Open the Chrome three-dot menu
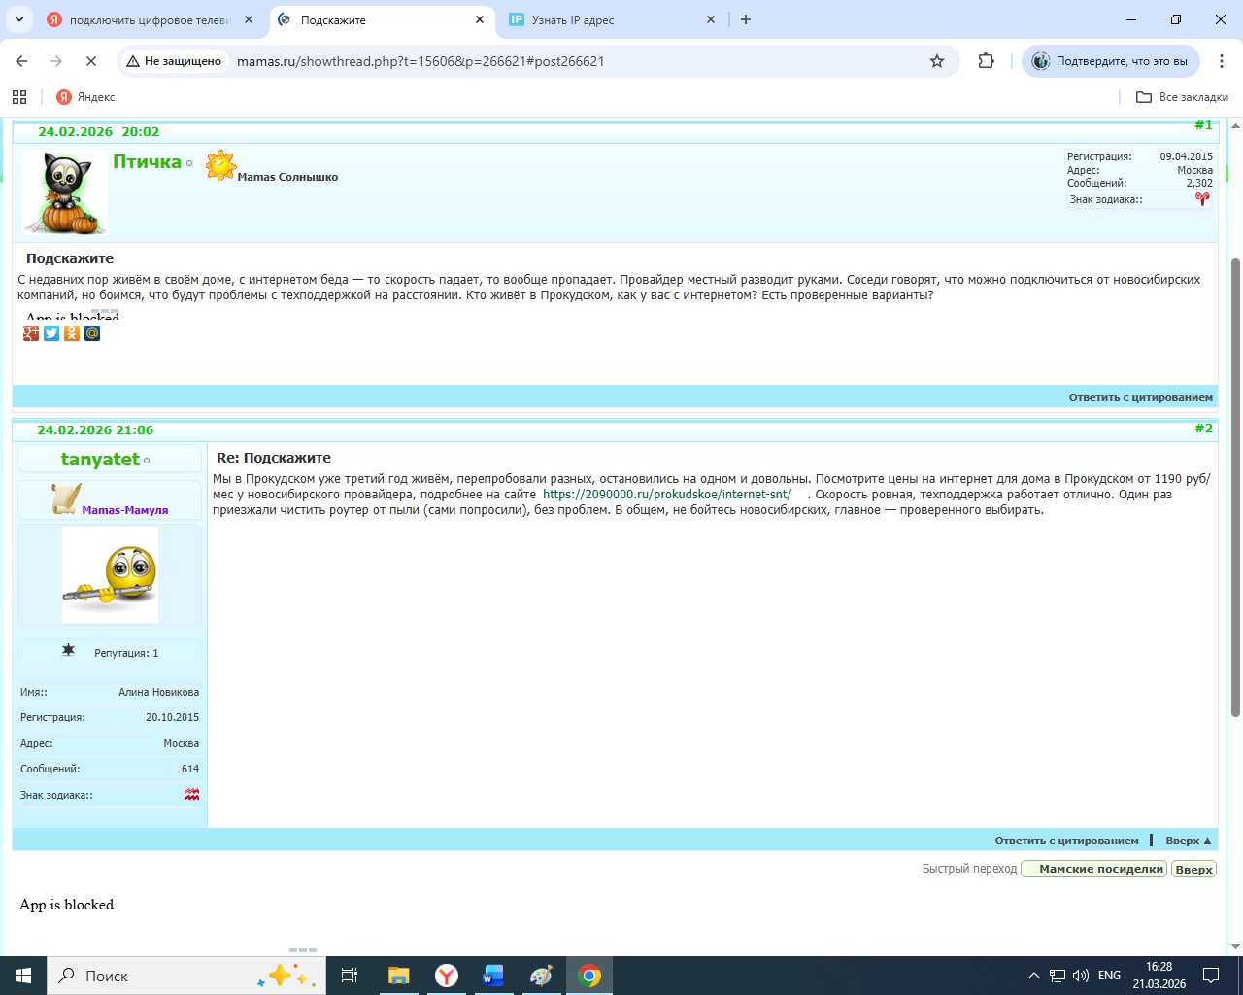1243x995 pixels. pyautogui.click(x=1221, y=61)
